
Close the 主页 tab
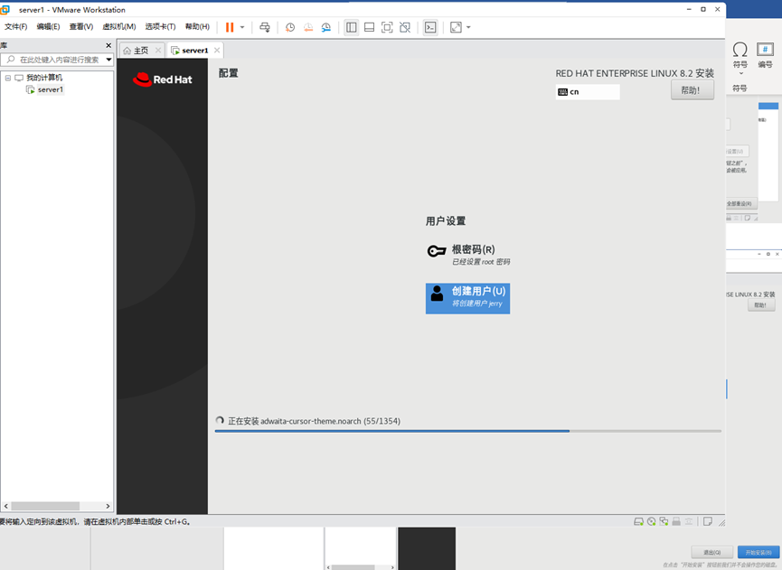point(158,50)
